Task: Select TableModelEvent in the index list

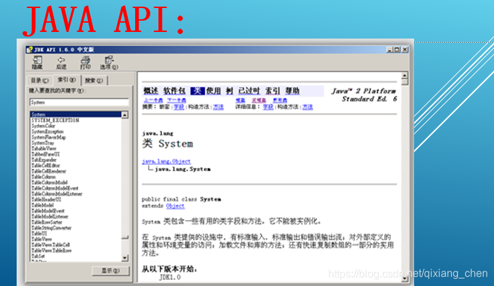Action: [48, 211]
